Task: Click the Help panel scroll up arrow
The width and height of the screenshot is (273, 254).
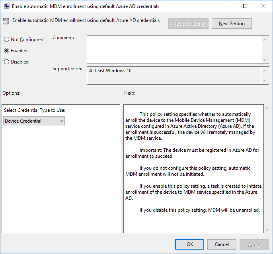Action: [x=267, y=108]
